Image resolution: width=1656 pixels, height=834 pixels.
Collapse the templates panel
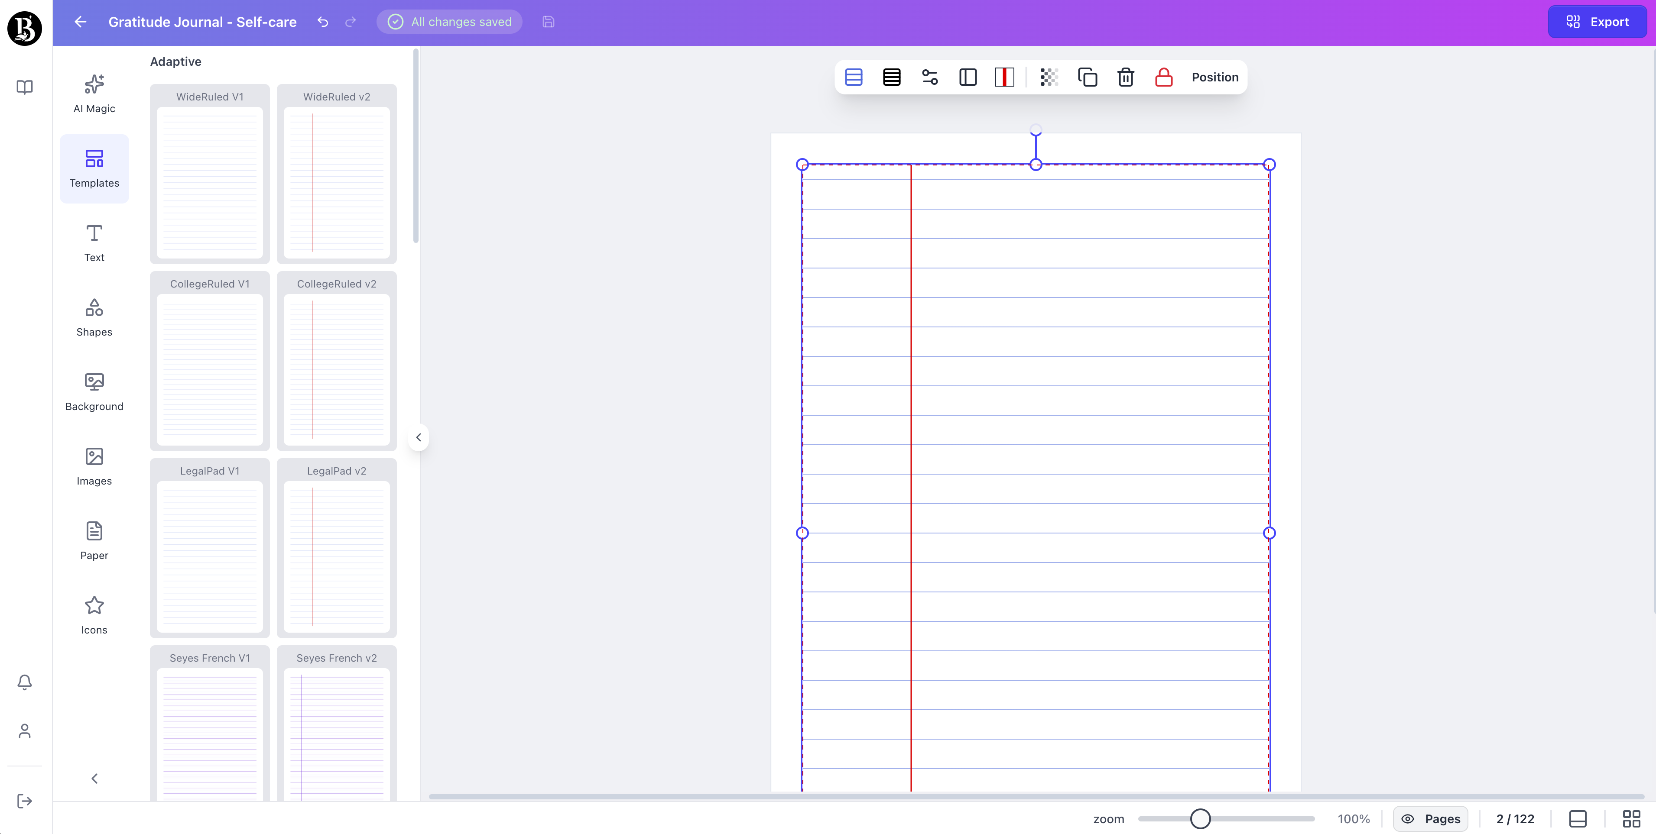[419, 437]
